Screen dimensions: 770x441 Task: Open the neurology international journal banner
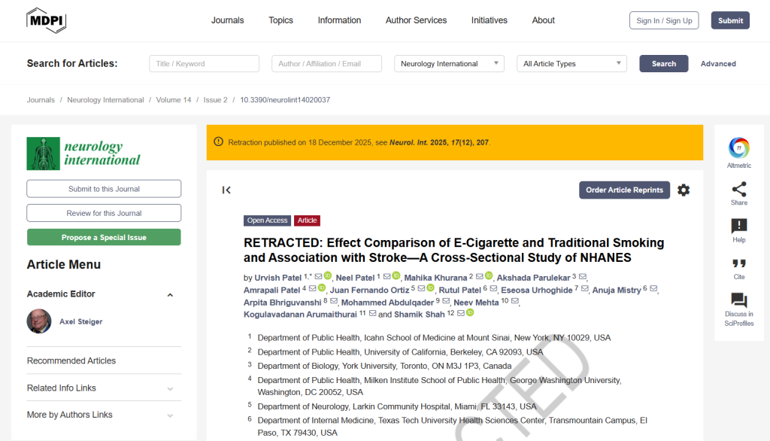pyautogui.click(x=83, y=154)
